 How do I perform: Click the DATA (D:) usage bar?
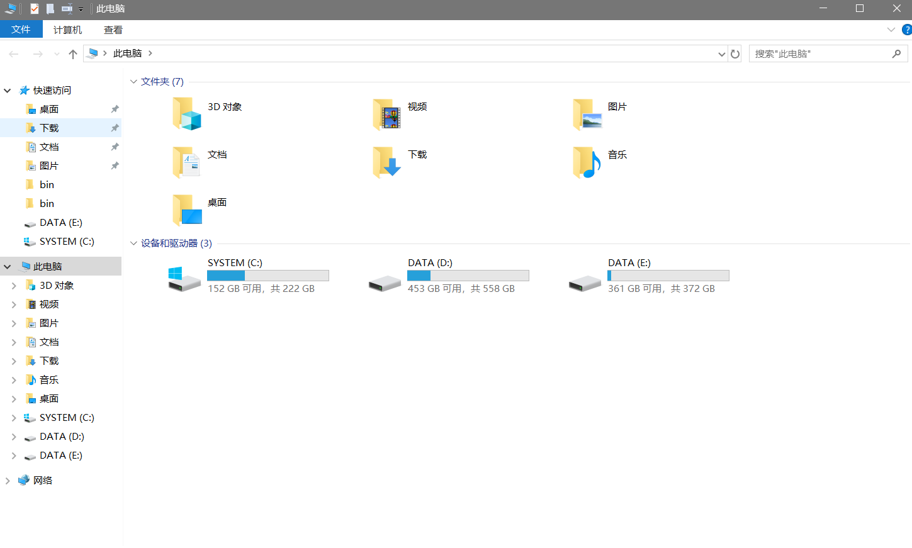click(468, 276)
